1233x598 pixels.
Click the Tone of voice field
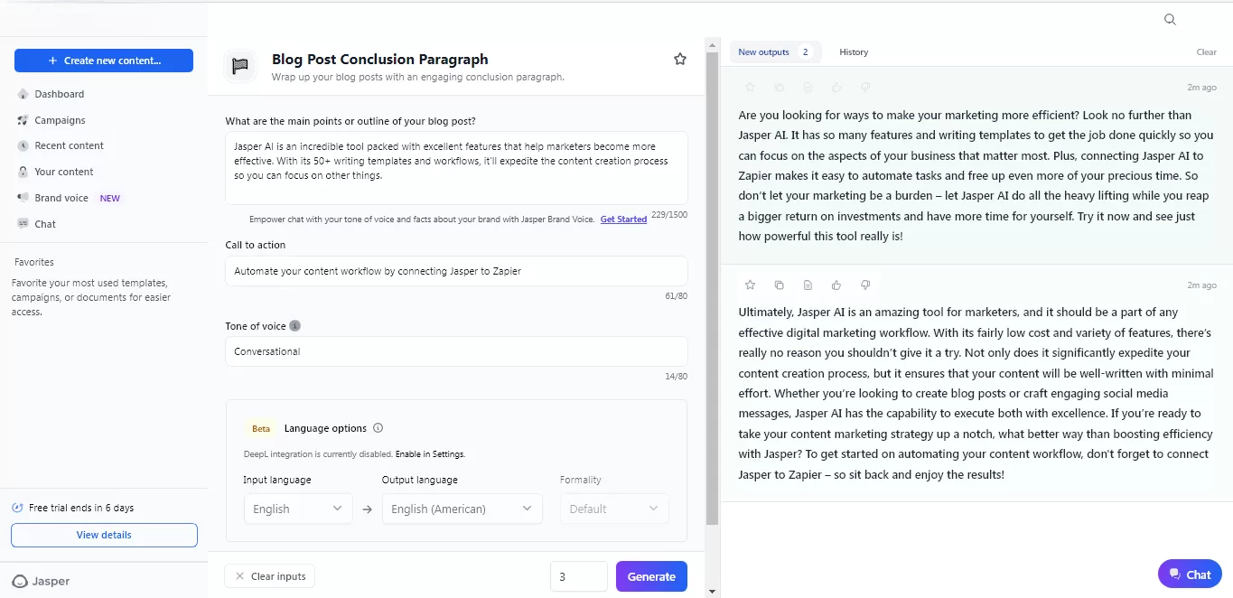[x=456, y=351]
